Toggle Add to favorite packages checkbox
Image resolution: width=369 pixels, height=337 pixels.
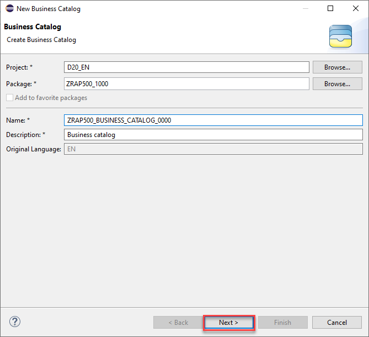tap(9, 98)
